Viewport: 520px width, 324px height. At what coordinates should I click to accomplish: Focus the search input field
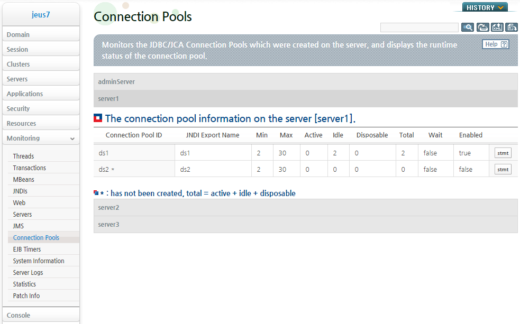pos(419,27)
